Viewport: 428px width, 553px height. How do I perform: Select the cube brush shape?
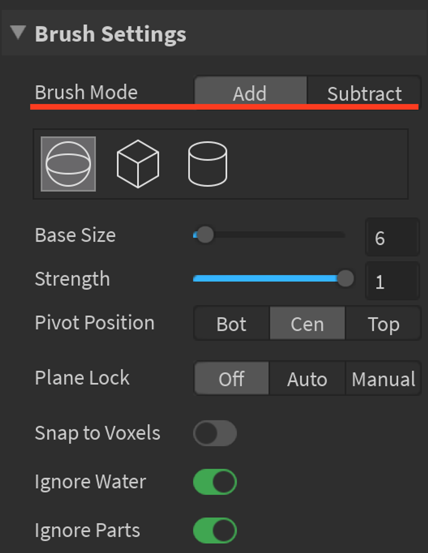(x=138, y=164)
